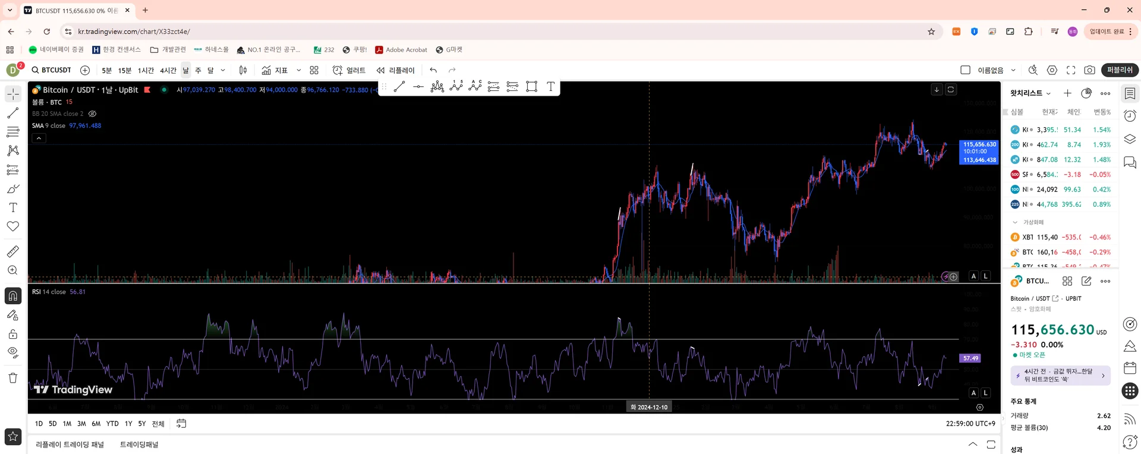Switch to 4시간 timeframe
This screenshot has height=454, width=1141.
[168, 70]
